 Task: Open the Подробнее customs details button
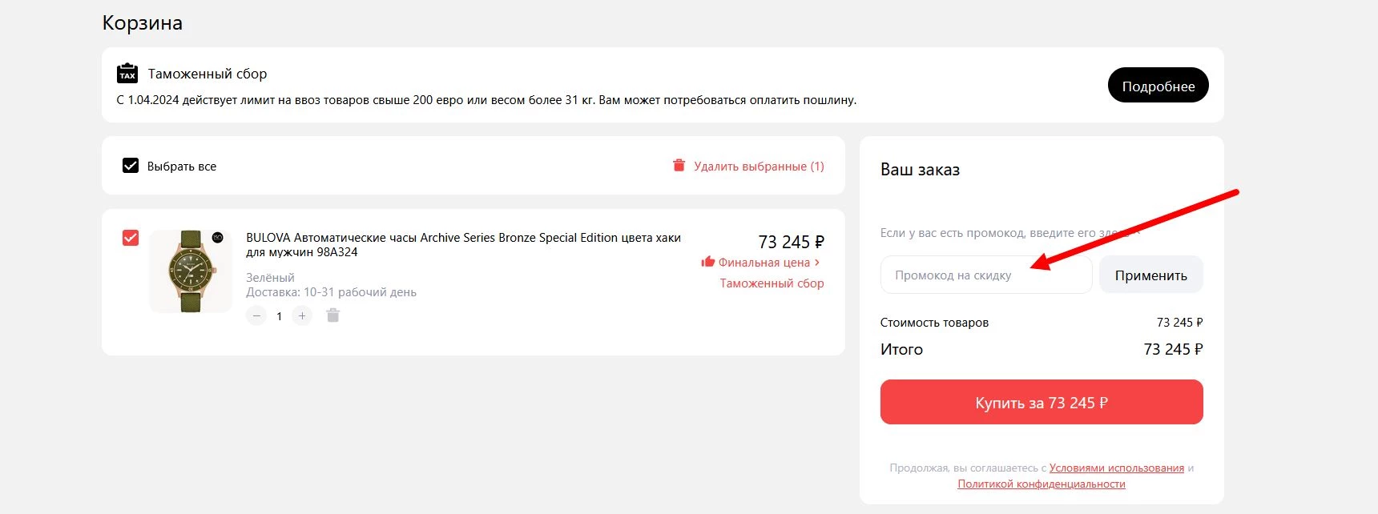[x=1158, y=86]
